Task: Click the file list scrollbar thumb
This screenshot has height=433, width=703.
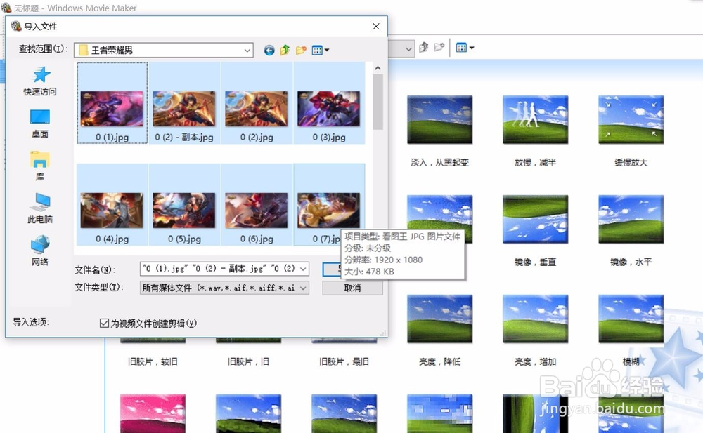Action: tap(378, 102)
